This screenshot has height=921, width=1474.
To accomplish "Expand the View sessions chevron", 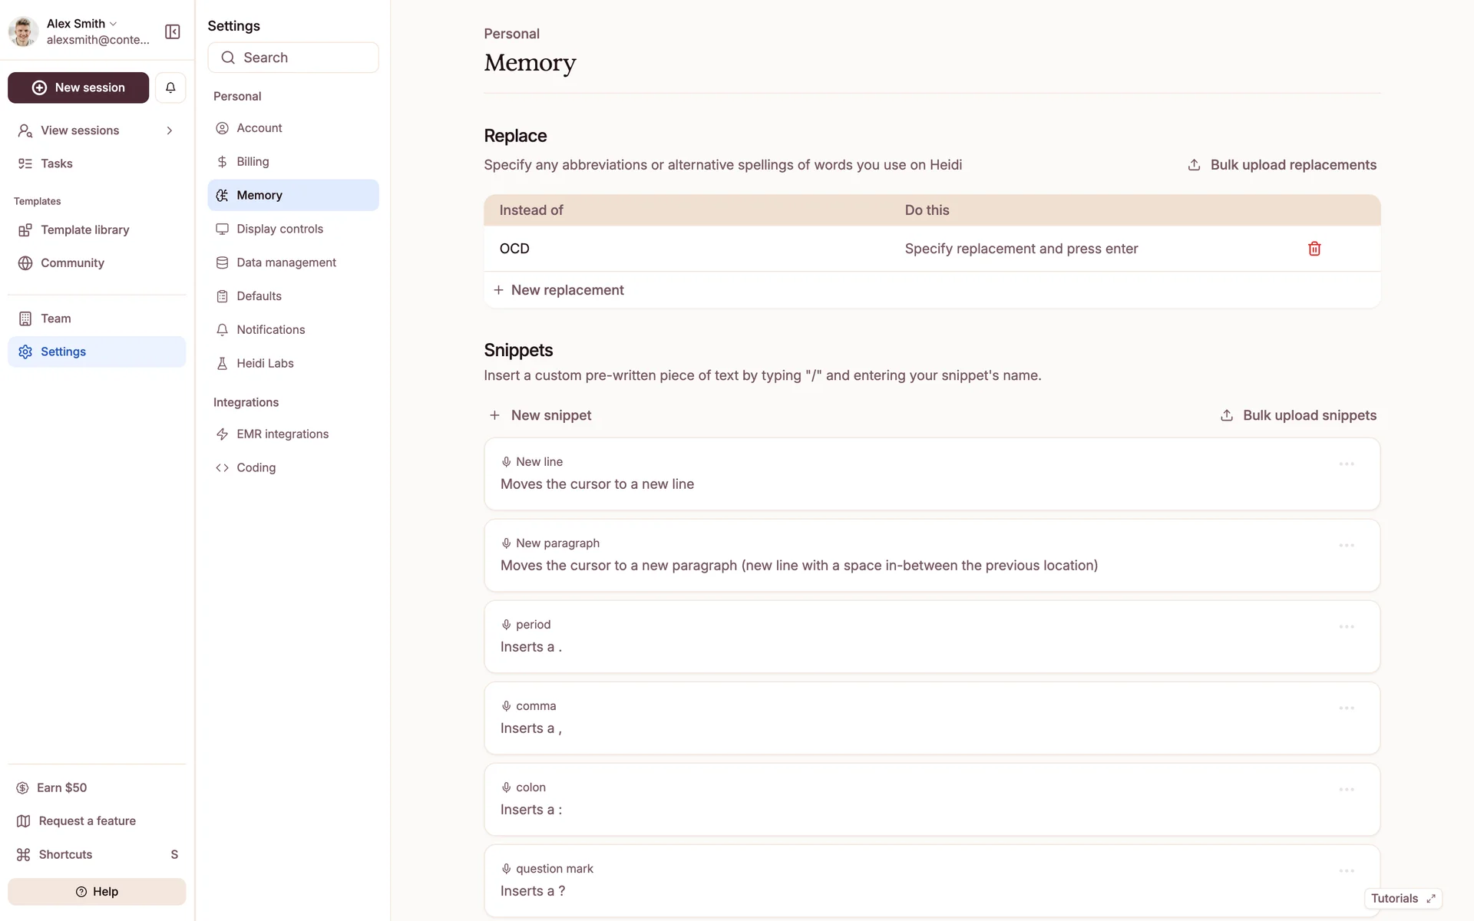I will (169, 130).
